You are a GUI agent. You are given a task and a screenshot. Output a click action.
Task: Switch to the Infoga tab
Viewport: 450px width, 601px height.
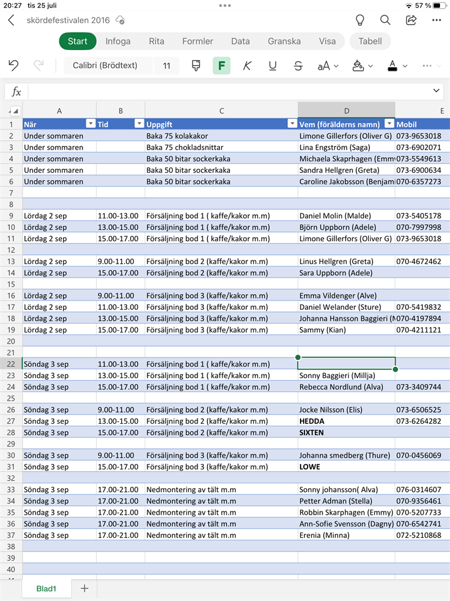(118, 41)
